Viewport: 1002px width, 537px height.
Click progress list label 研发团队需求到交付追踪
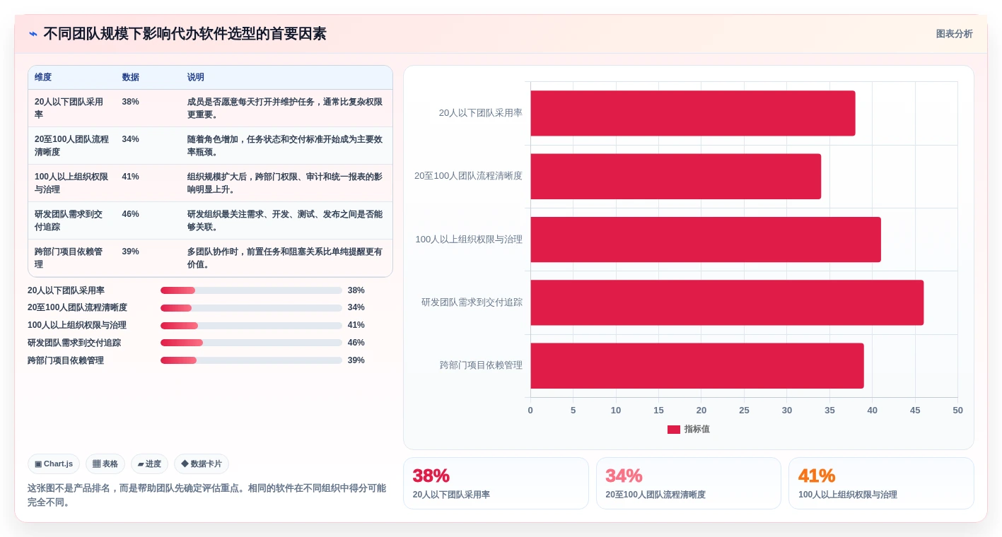coord(74,343)
